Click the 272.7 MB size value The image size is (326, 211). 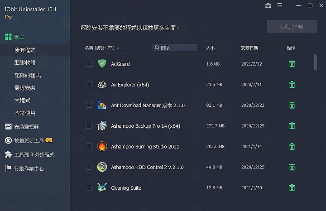tap(216, 126)
